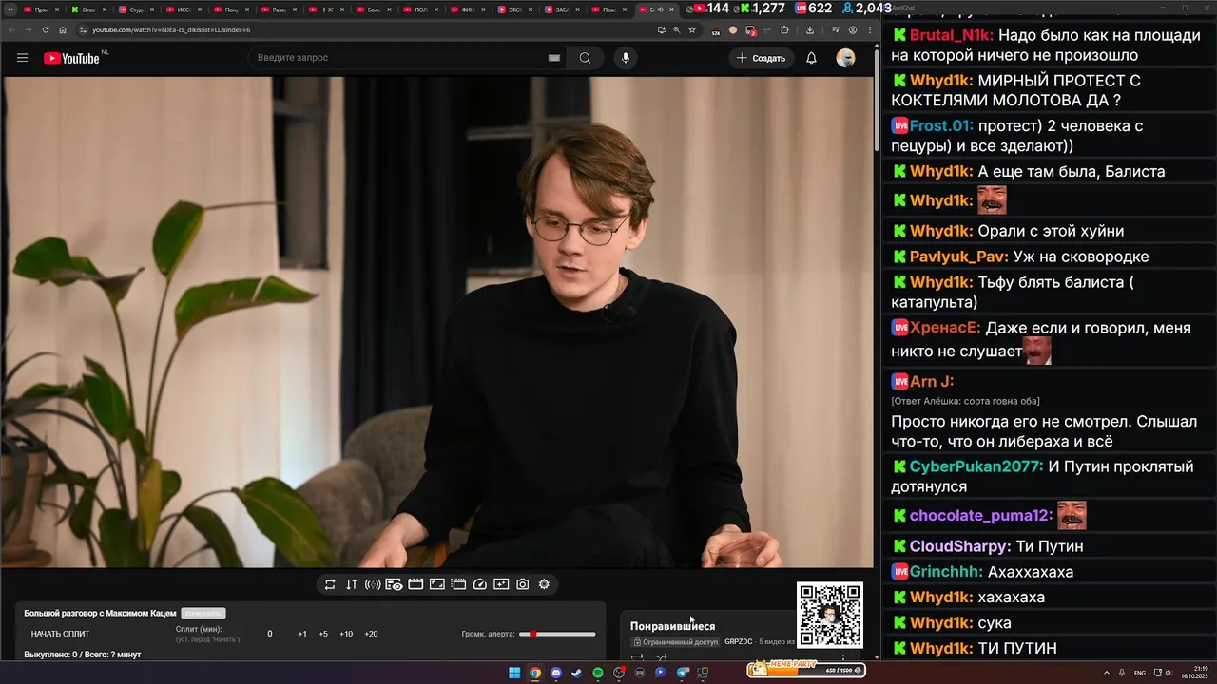The width and height of the screenshot is (1217, 684).
Task: Open YouTube notifications bell
Action: (x=811, y=58)
